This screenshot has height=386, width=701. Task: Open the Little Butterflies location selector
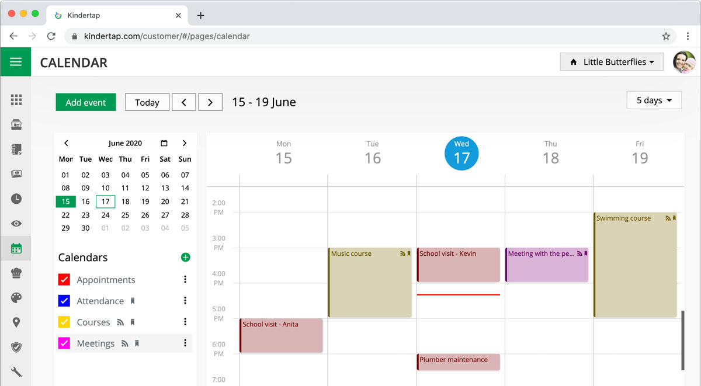tap(611, 61)
